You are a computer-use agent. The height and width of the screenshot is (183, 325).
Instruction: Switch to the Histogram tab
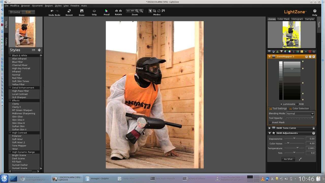tap(297, 19)
